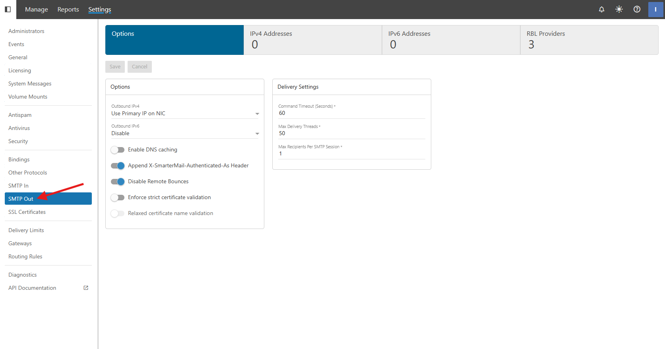Toggle Disable Remote Bounces switch
The height and width of the screenshot is (349, 665).
click(118, 182)
